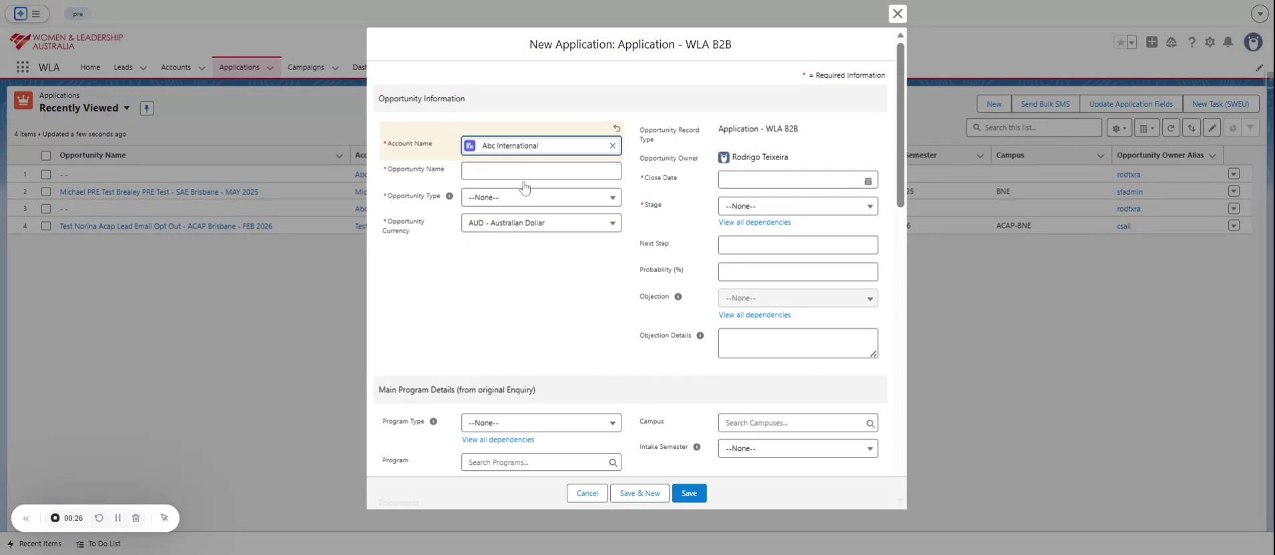Open the App Launcher grid icon

[23, 67]
